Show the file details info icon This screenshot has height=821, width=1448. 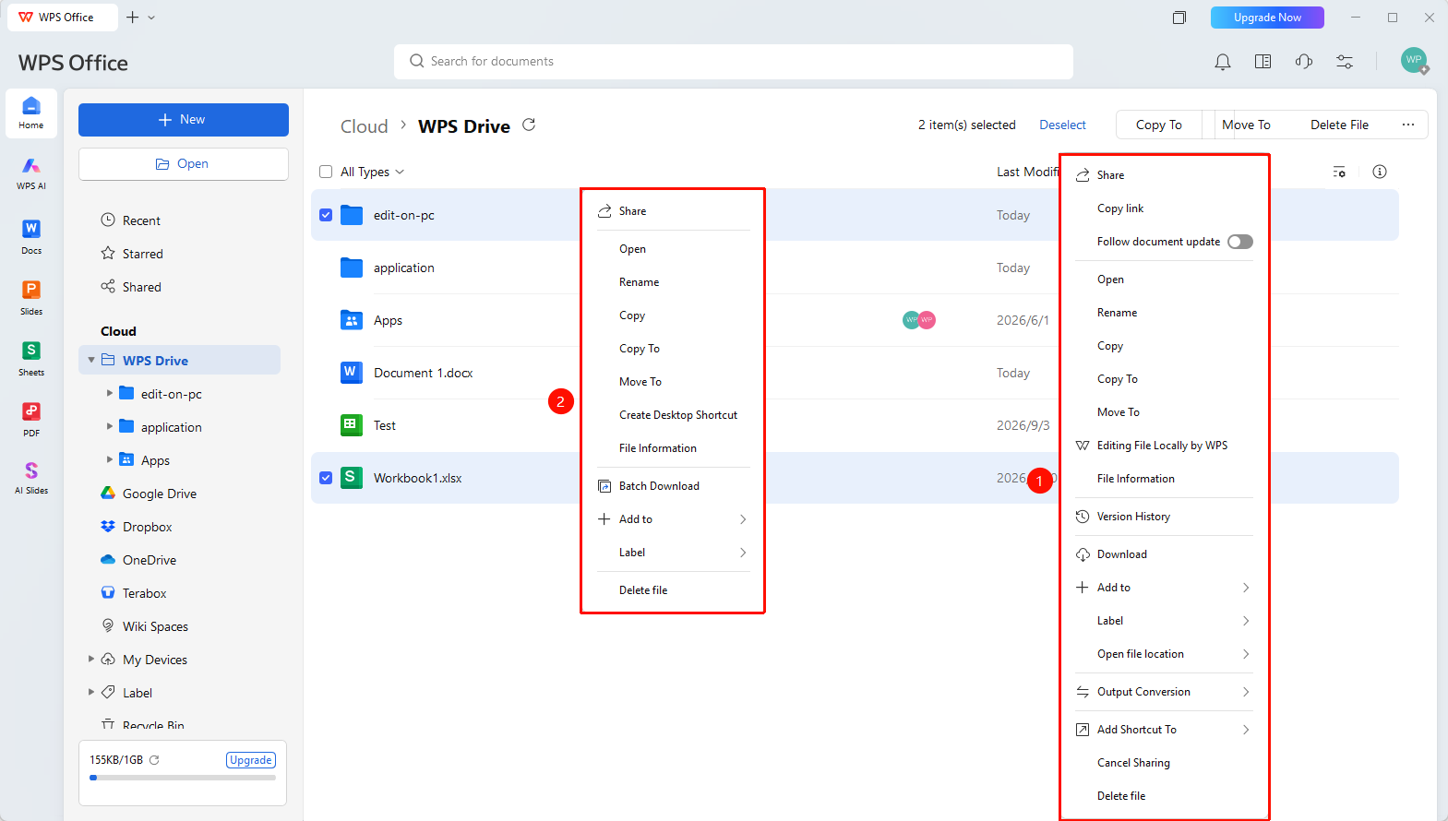tap(1380, 172)
